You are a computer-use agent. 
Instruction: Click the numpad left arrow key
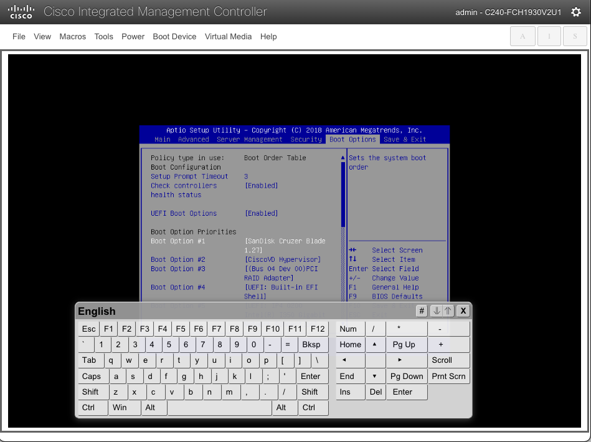pos(350,360)
